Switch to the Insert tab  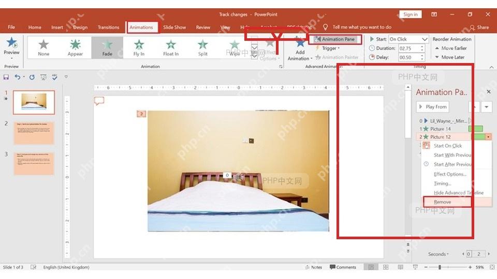pyautogui.click(x=57, y=27)
